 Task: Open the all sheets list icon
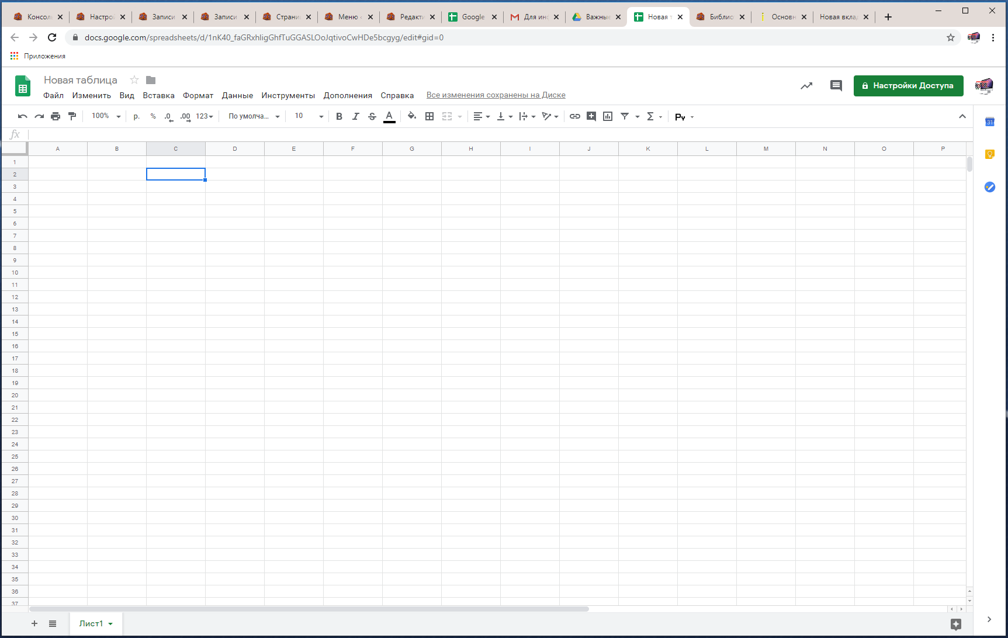(x=53, y=623)
